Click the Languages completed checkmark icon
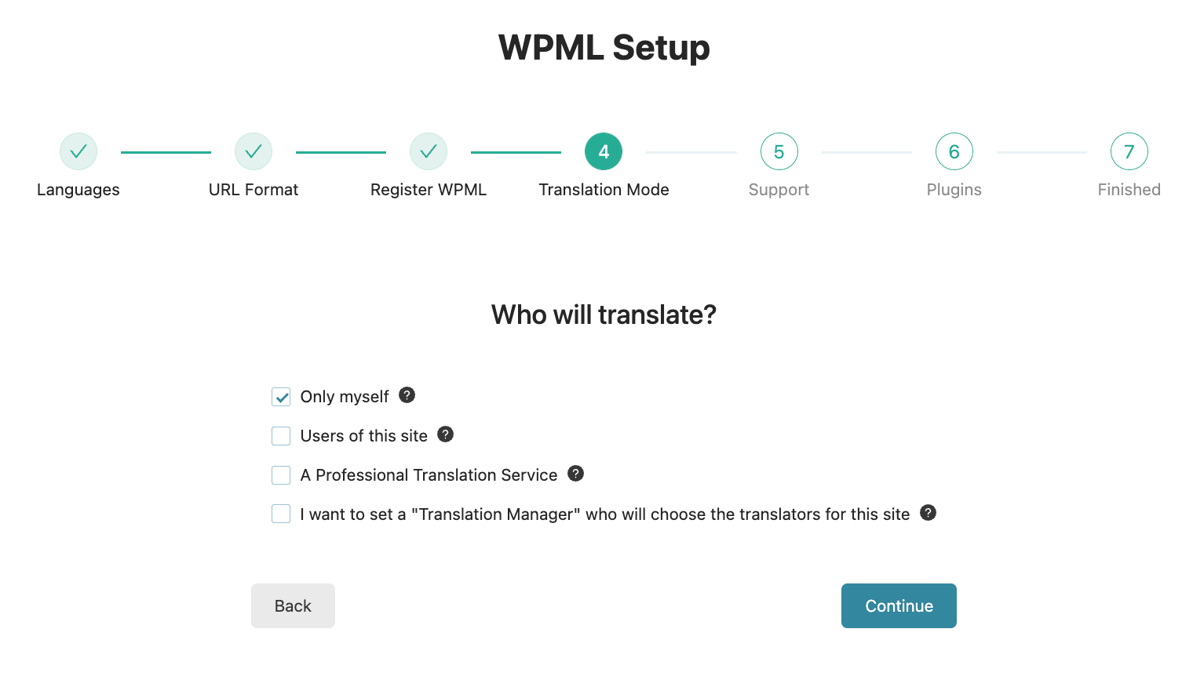 pyautogui.click(x=78, y=151)
